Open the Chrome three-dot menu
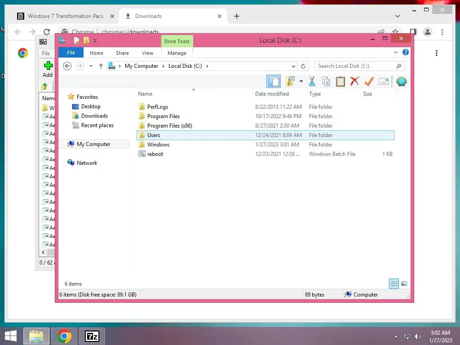This screenshot has width=460, height=345. coord(442,32)
